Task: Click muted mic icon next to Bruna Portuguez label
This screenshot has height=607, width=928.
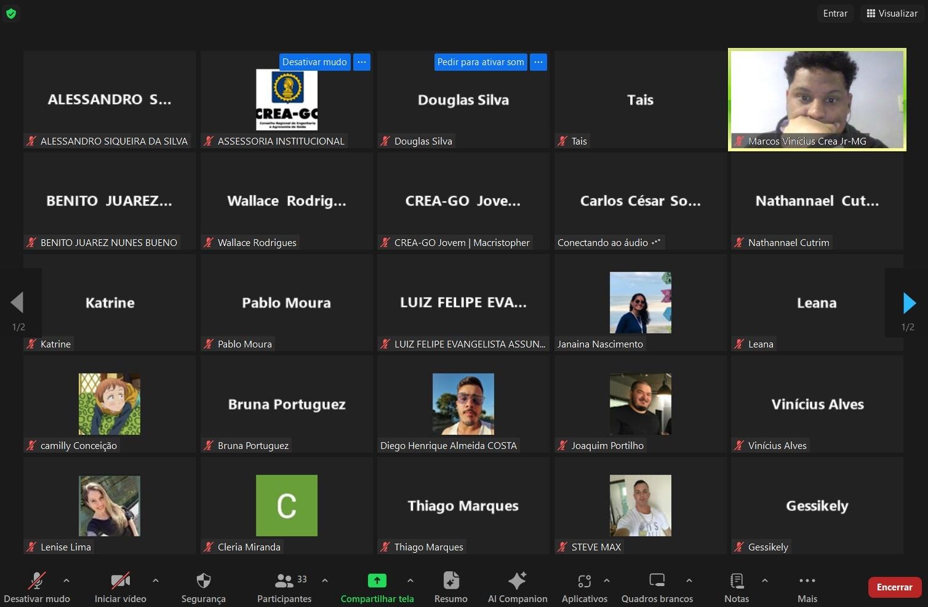Action: 209,445
